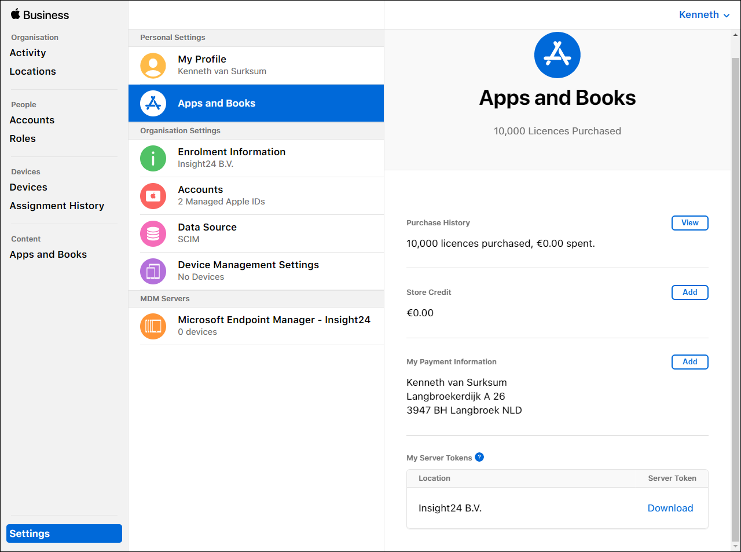
Task: Click the €0.00 store credit value
Action: pos(420,313)
